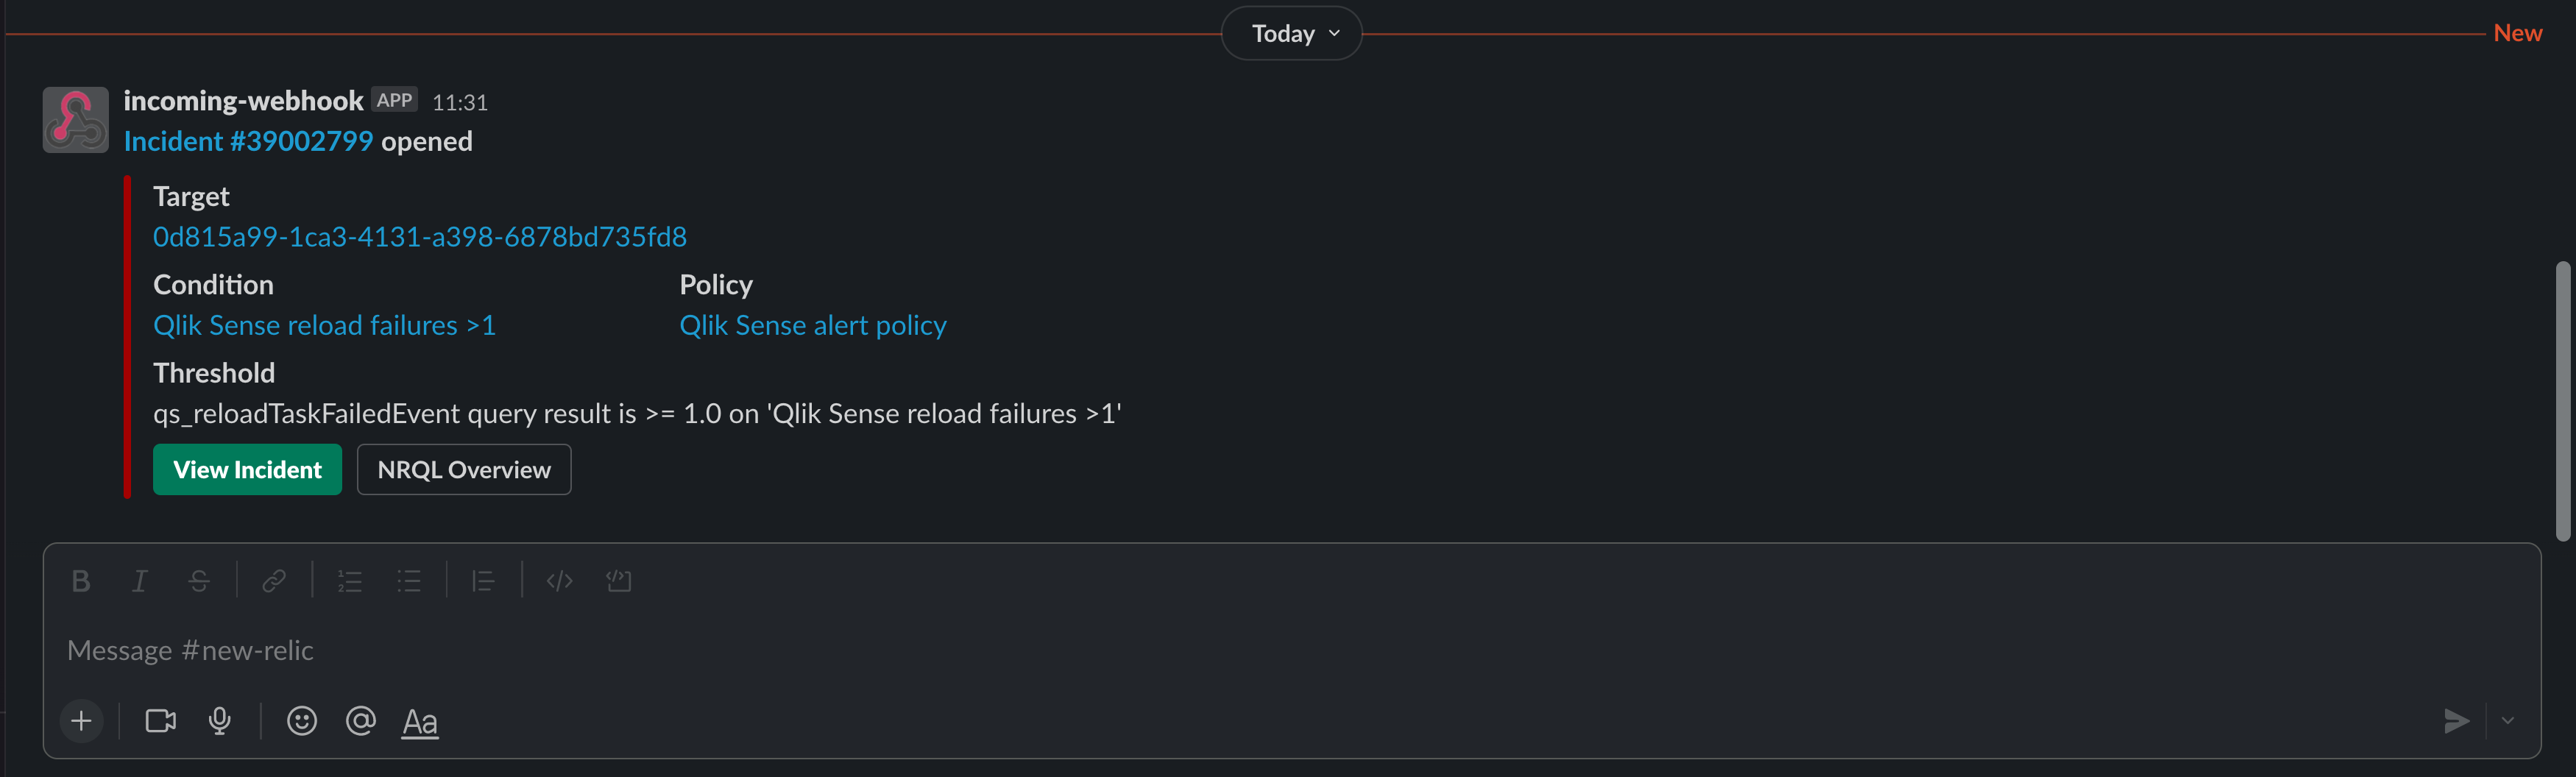Open attachments menu with plus button
Image resolution: width=2576 pixels, height=777 pixels.
(x=82, y=721)
